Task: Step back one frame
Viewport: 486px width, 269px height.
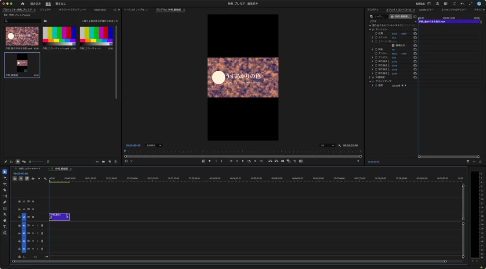Action: click(237, 161)
